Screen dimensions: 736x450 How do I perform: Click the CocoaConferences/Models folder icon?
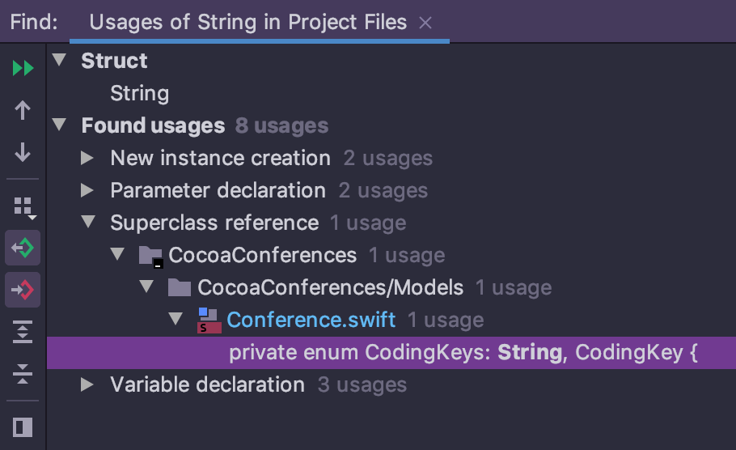pos(180,288)
